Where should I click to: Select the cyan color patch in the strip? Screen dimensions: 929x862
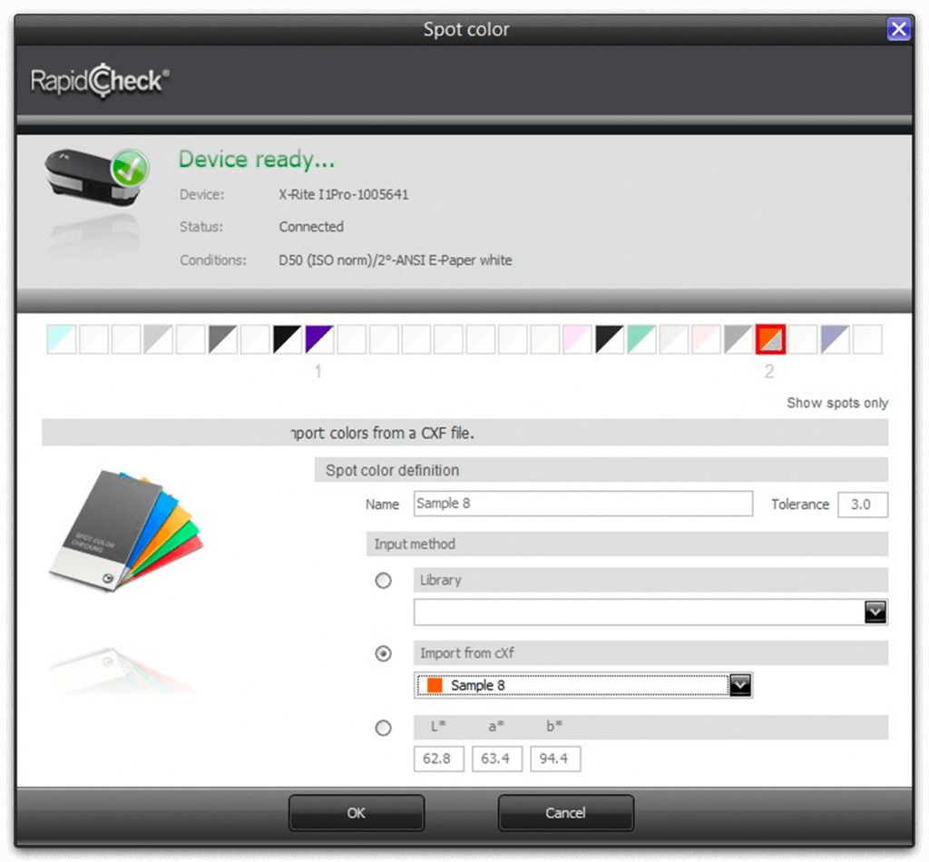click(62, 339)
